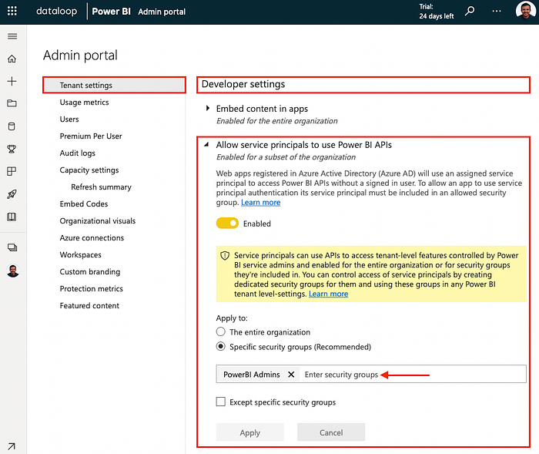Open the app launcher grid icon
This screenshot has height=454, width=539.
(12, 11)
